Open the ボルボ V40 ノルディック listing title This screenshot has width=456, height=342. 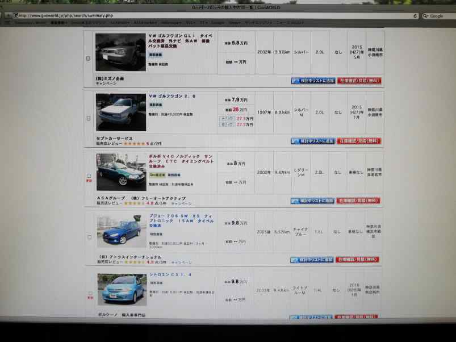181,161
